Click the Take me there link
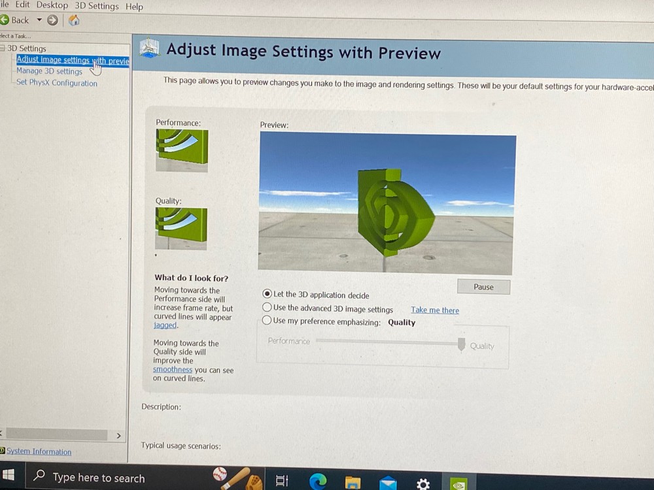Image resolution: width=654 pixels, height=490 pixels. tap(435, 310)
